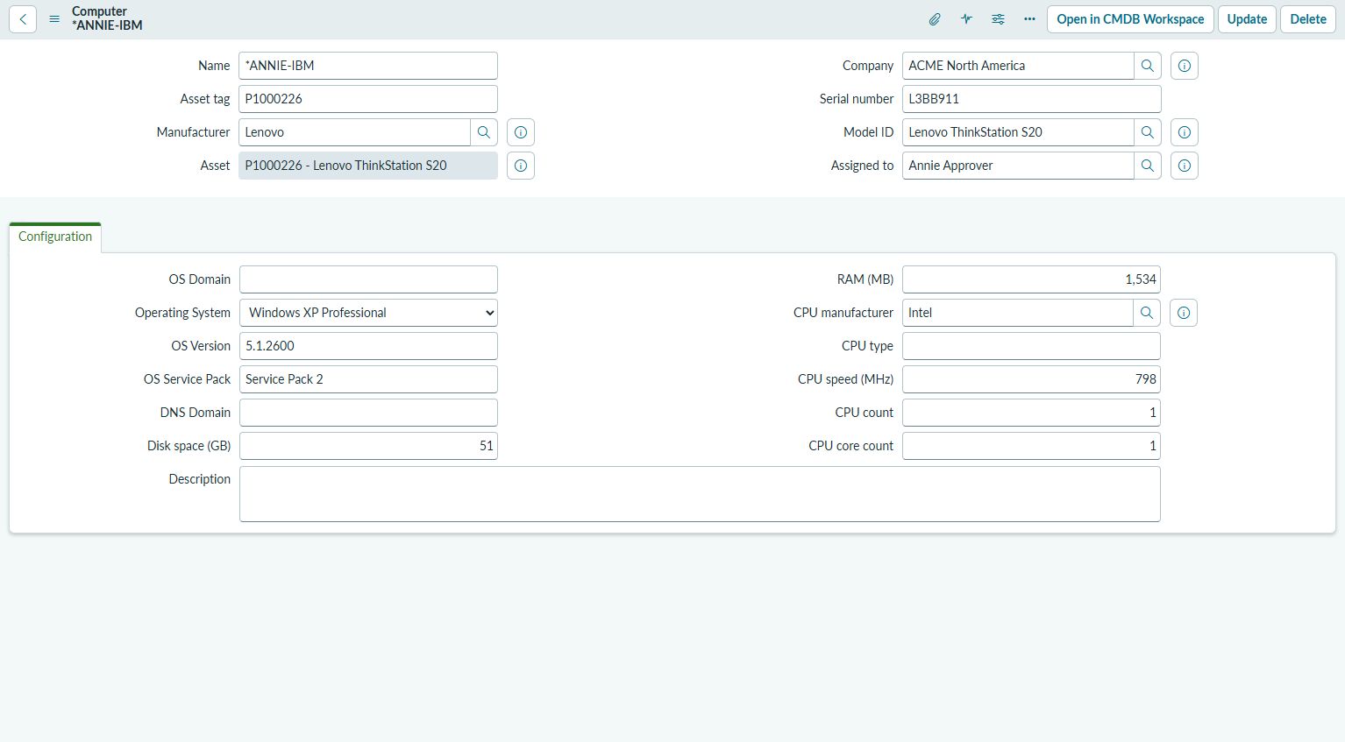Focus the Company text field
Screen dimensions: 1345x742
[x=1018, y=66]
